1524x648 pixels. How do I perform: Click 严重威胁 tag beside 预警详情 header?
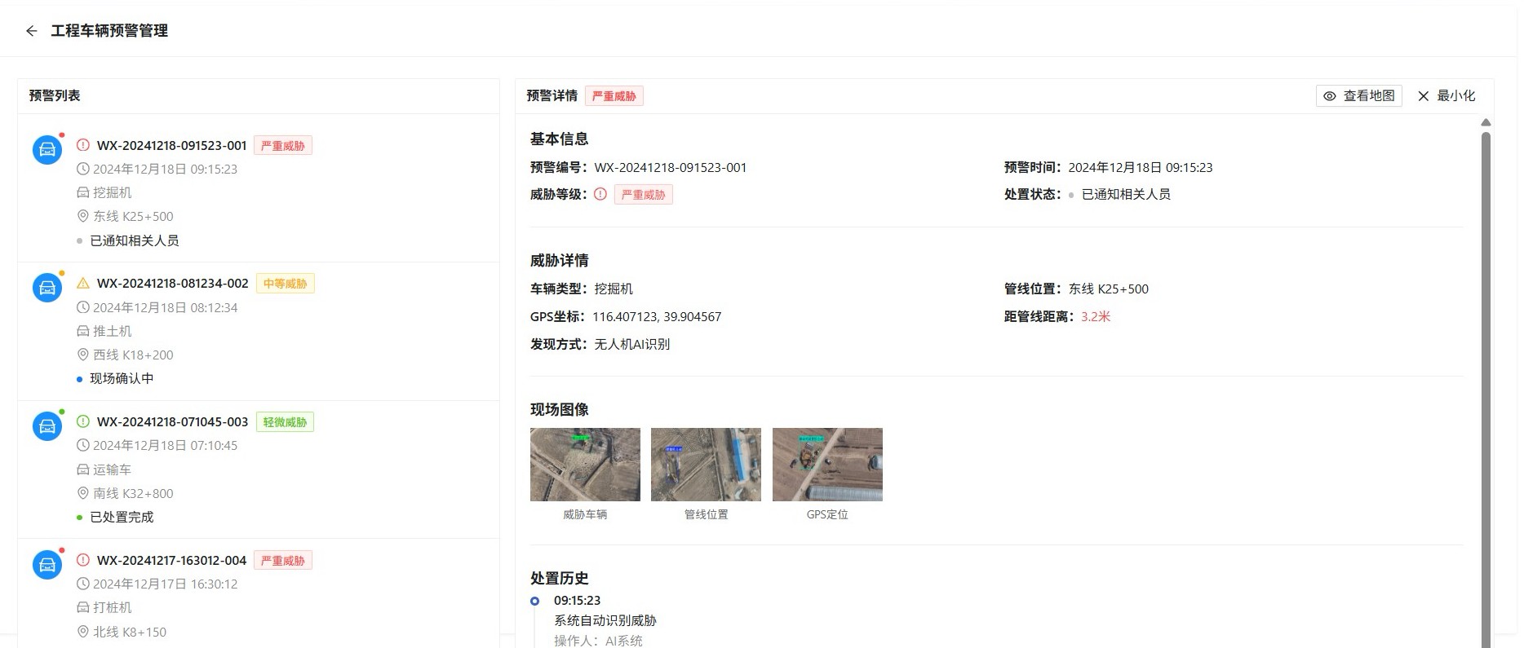[614, 96]
